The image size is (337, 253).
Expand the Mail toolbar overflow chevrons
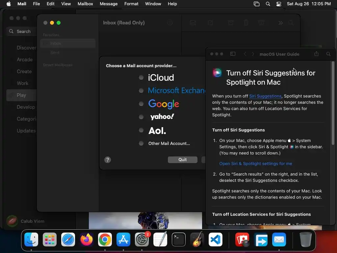(x=280, y=23)
